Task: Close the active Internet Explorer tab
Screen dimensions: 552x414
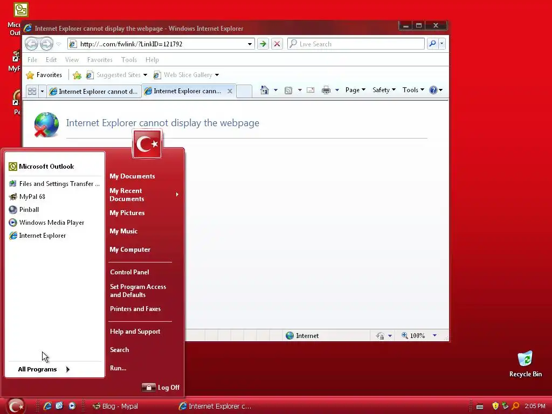Action: click(230, 91)
